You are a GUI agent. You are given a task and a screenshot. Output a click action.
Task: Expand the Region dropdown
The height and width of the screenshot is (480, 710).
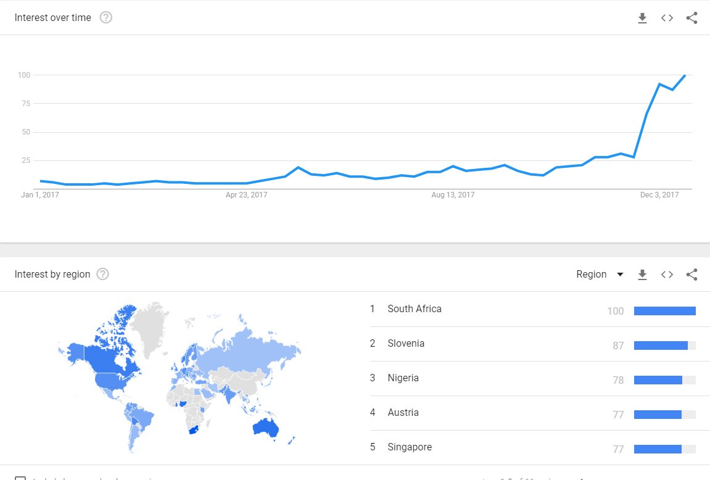[600, 275]
